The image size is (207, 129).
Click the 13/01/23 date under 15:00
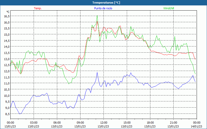(x=127, y=126)
